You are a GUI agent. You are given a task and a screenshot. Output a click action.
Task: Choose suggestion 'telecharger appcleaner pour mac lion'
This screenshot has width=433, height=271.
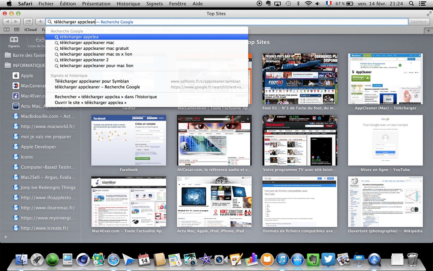coord(147,66)
